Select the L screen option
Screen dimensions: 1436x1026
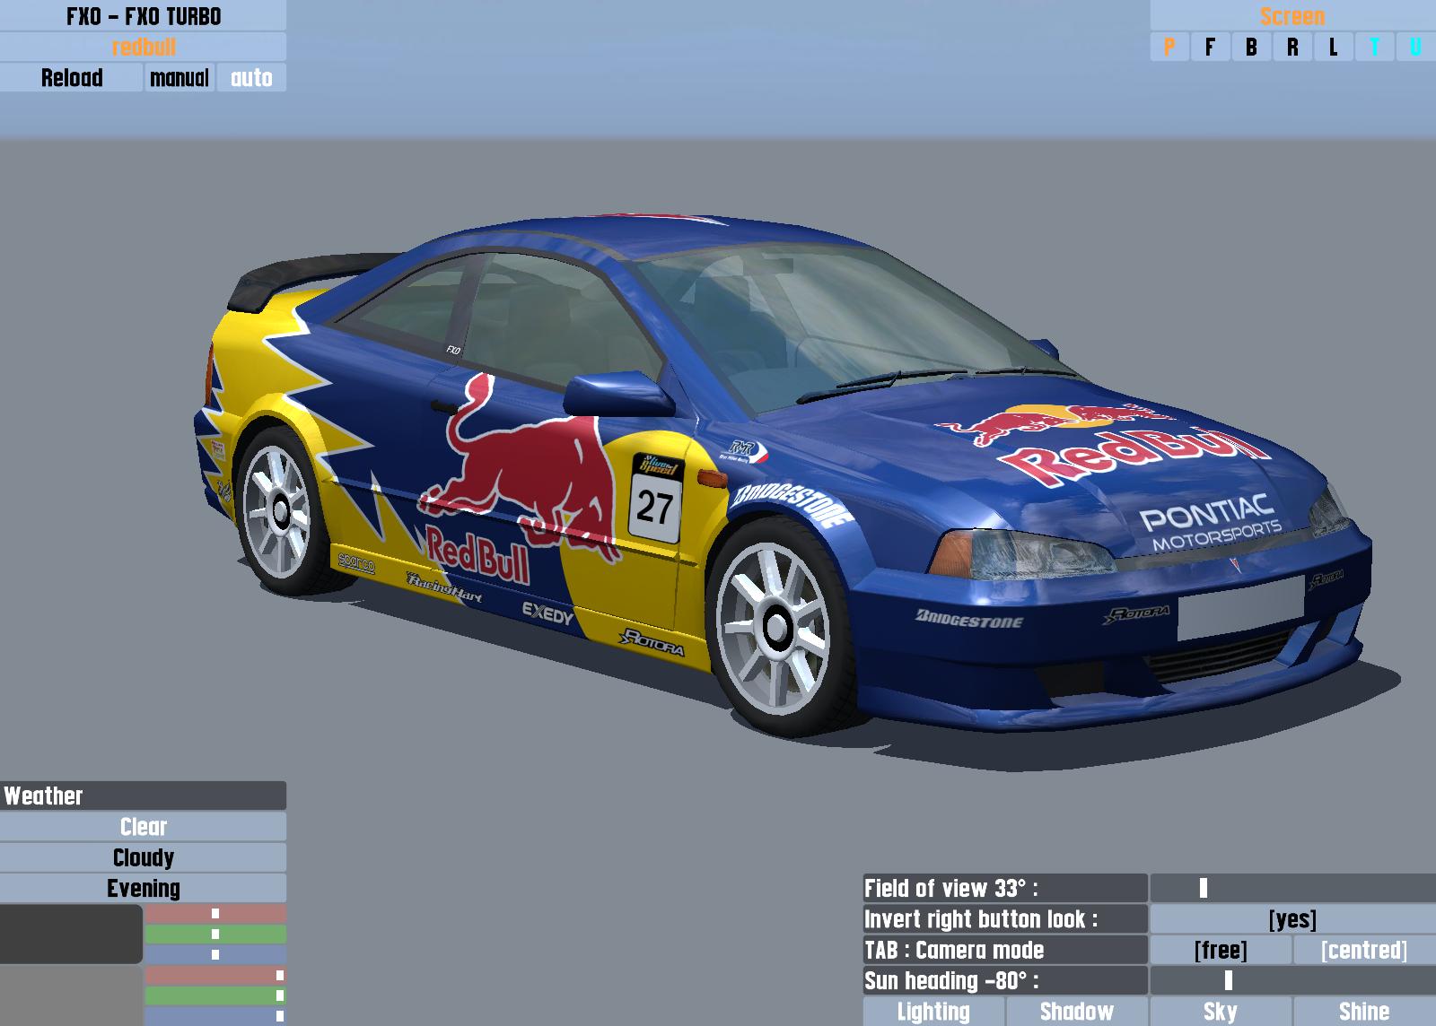point(1334,47)
